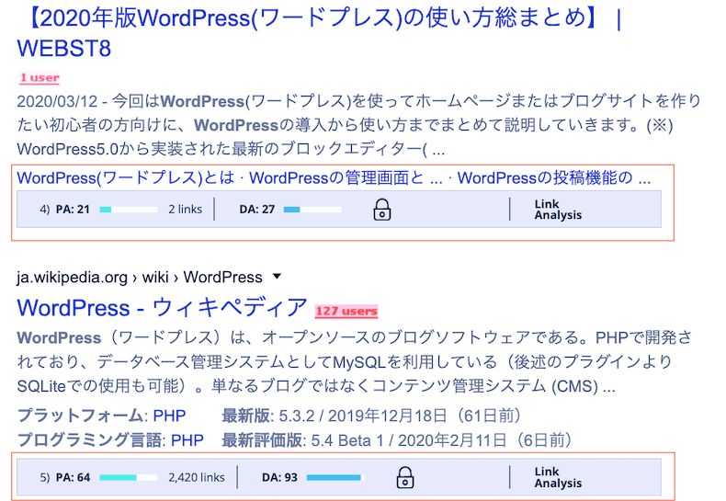Click the PA: 21 progress bar

click(129, 210)
